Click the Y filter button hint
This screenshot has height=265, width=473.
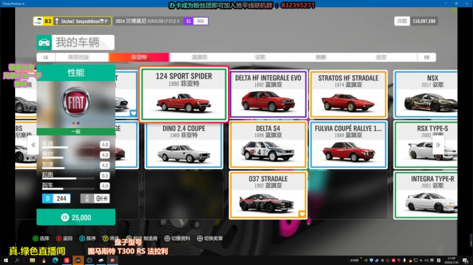click(x=110, y=239)
